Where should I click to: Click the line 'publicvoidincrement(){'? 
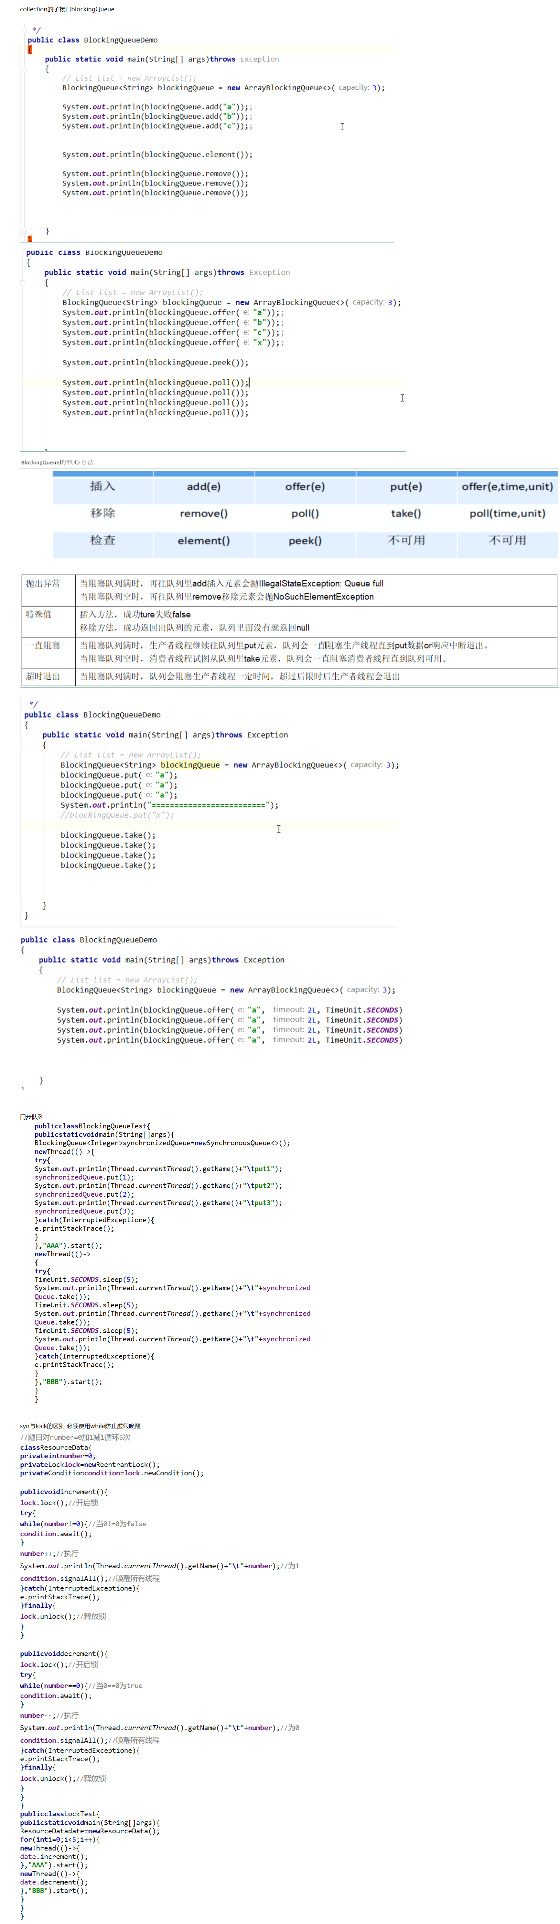pos(63,1492)
